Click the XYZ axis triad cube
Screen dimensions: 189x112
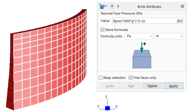click(x=107, y=108)
